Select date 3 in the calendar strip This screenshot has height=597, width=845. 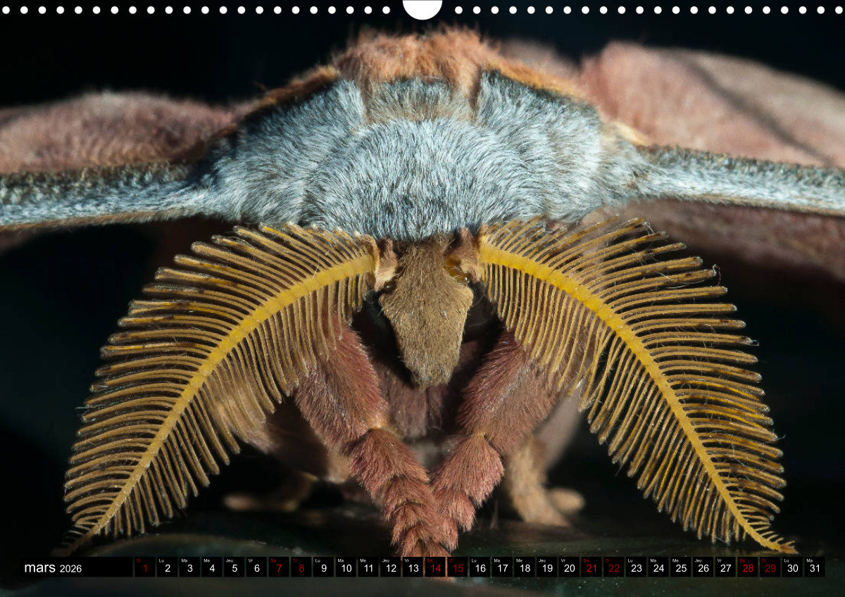[x=189, y=568]
